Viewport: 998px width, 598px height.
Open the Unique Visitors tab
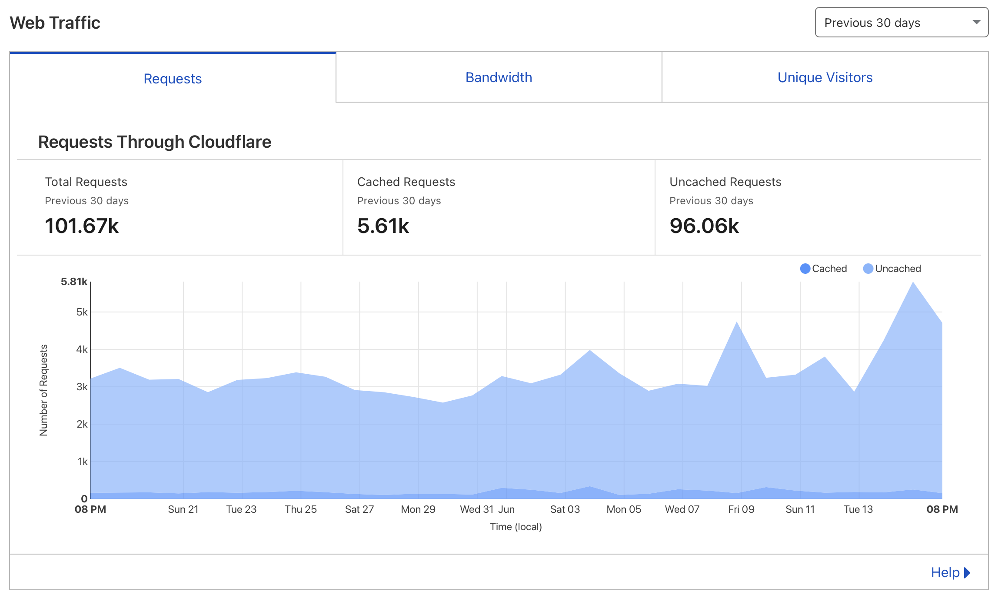(825, 77)
